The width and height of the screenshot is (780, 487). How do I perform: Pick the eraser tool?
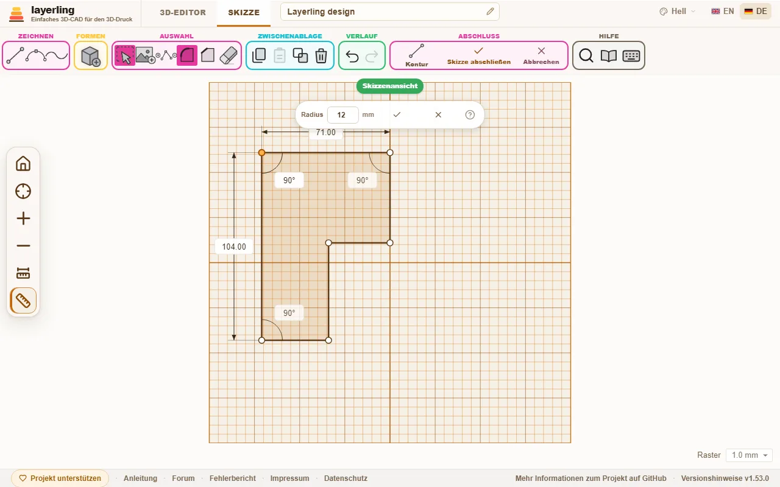(227, 56)
